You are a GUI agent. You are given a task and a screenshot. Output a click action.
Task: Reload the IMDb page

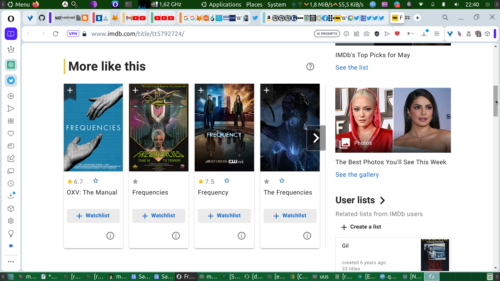tap(56, 34)
